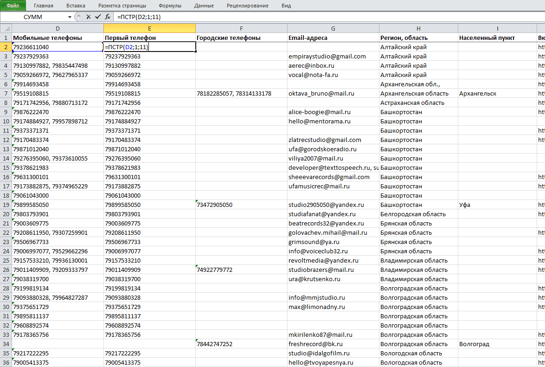
Task: Click the Архангельская обл., region cell
Action: click(418, 84)
